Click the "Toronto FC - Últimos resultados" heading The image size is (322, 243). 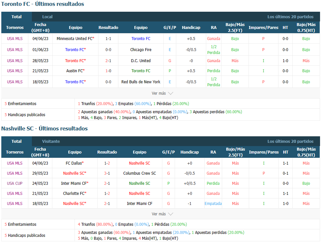(x=43, y=4)
